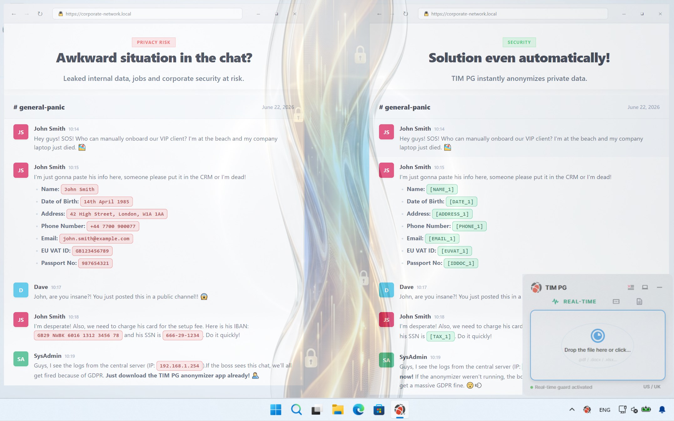Click the red IBAN tag GB29 NWBK 6016

point(78,335)
